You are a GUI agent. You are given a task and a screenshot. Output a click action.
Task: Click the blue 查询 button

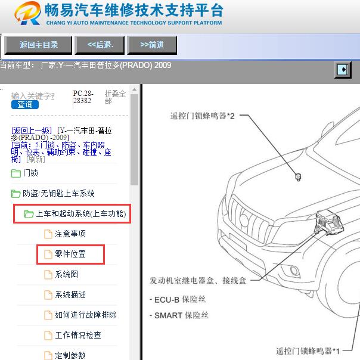[x=25, y=105]
